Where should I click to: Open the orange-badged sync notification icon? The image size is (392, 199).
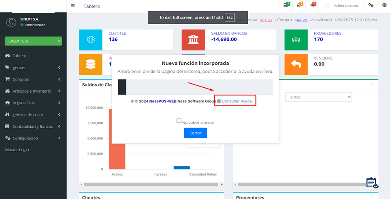pos(300,5)
